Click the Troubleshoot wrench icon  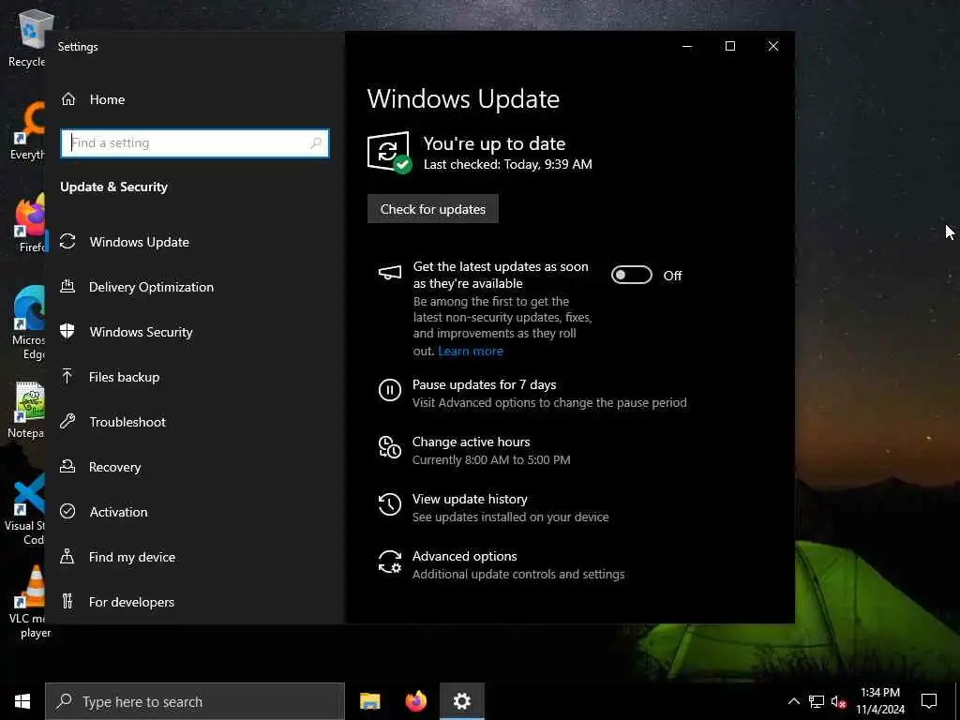tap(67, 421)
